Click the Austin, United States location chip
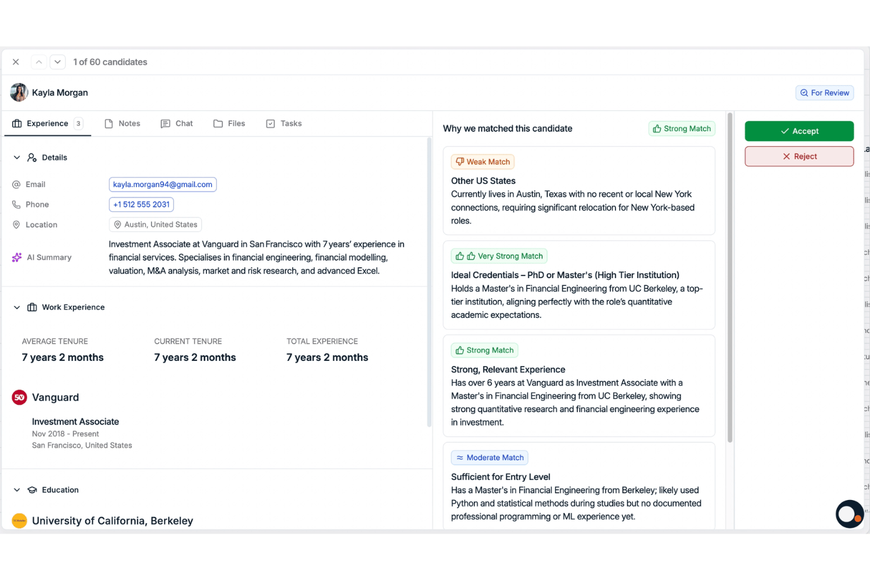 point(155,224)
